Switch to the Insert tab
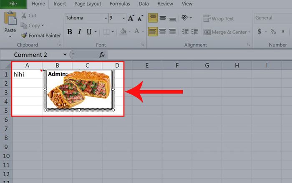292x183 pixels. [x=60, y=4]
